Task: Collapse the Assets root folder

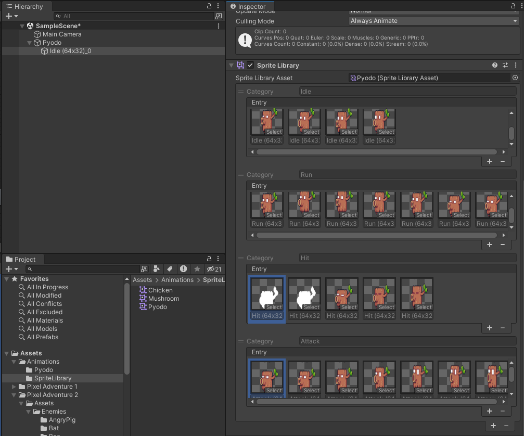Action: click(7, 353)
